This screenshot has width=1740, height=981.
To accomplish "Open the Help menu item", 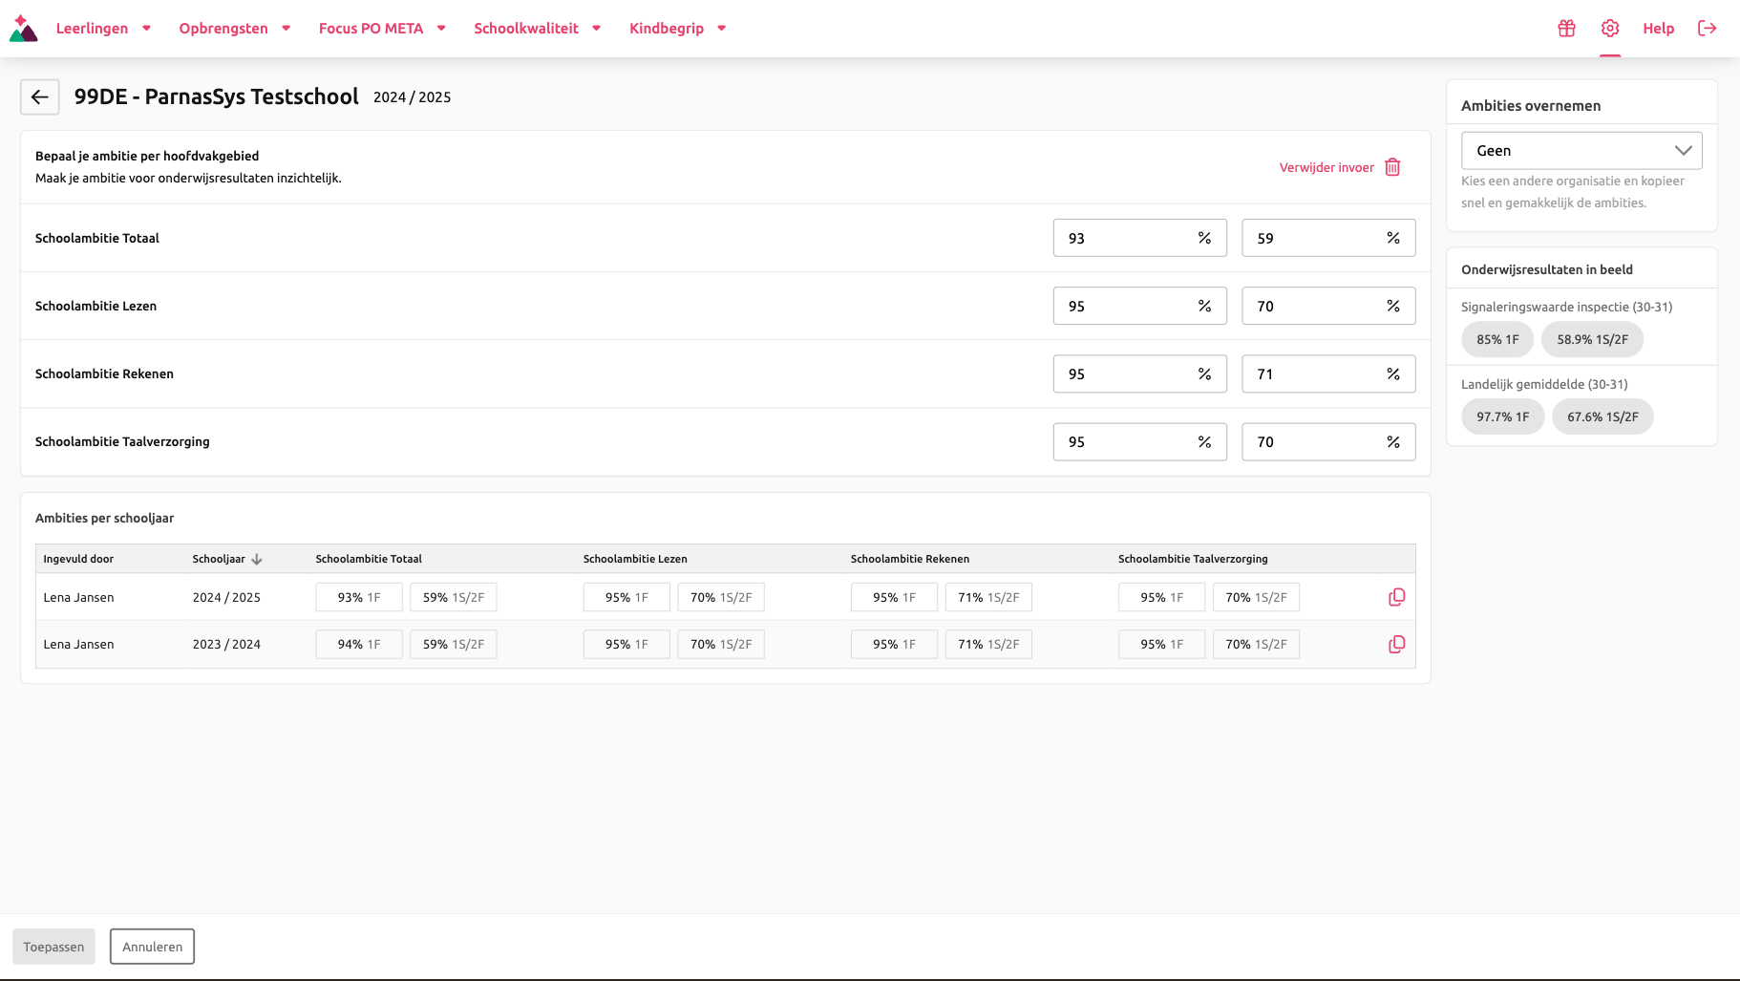I will point(1658,29).
